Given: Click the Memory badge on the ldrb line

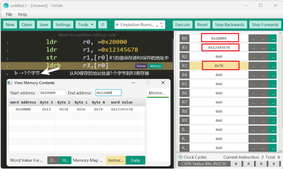Looking at the screenshot, I should tap(155, 66).
